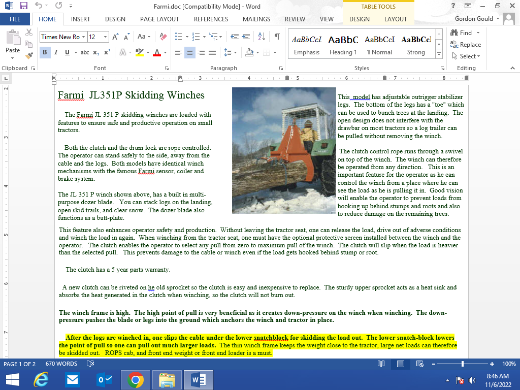520x390 pixels.
Task: Adjust the zoom slider in the status bar
Action: point(463,364)
